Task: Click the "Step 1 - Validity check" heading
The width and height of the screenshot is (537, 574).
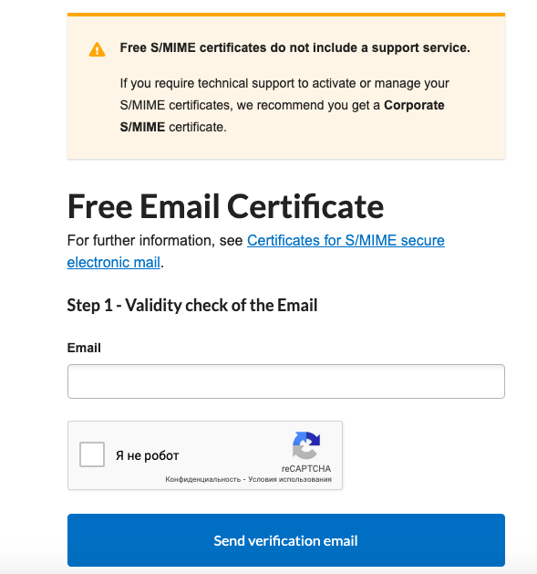Action: tap(192, 306)
